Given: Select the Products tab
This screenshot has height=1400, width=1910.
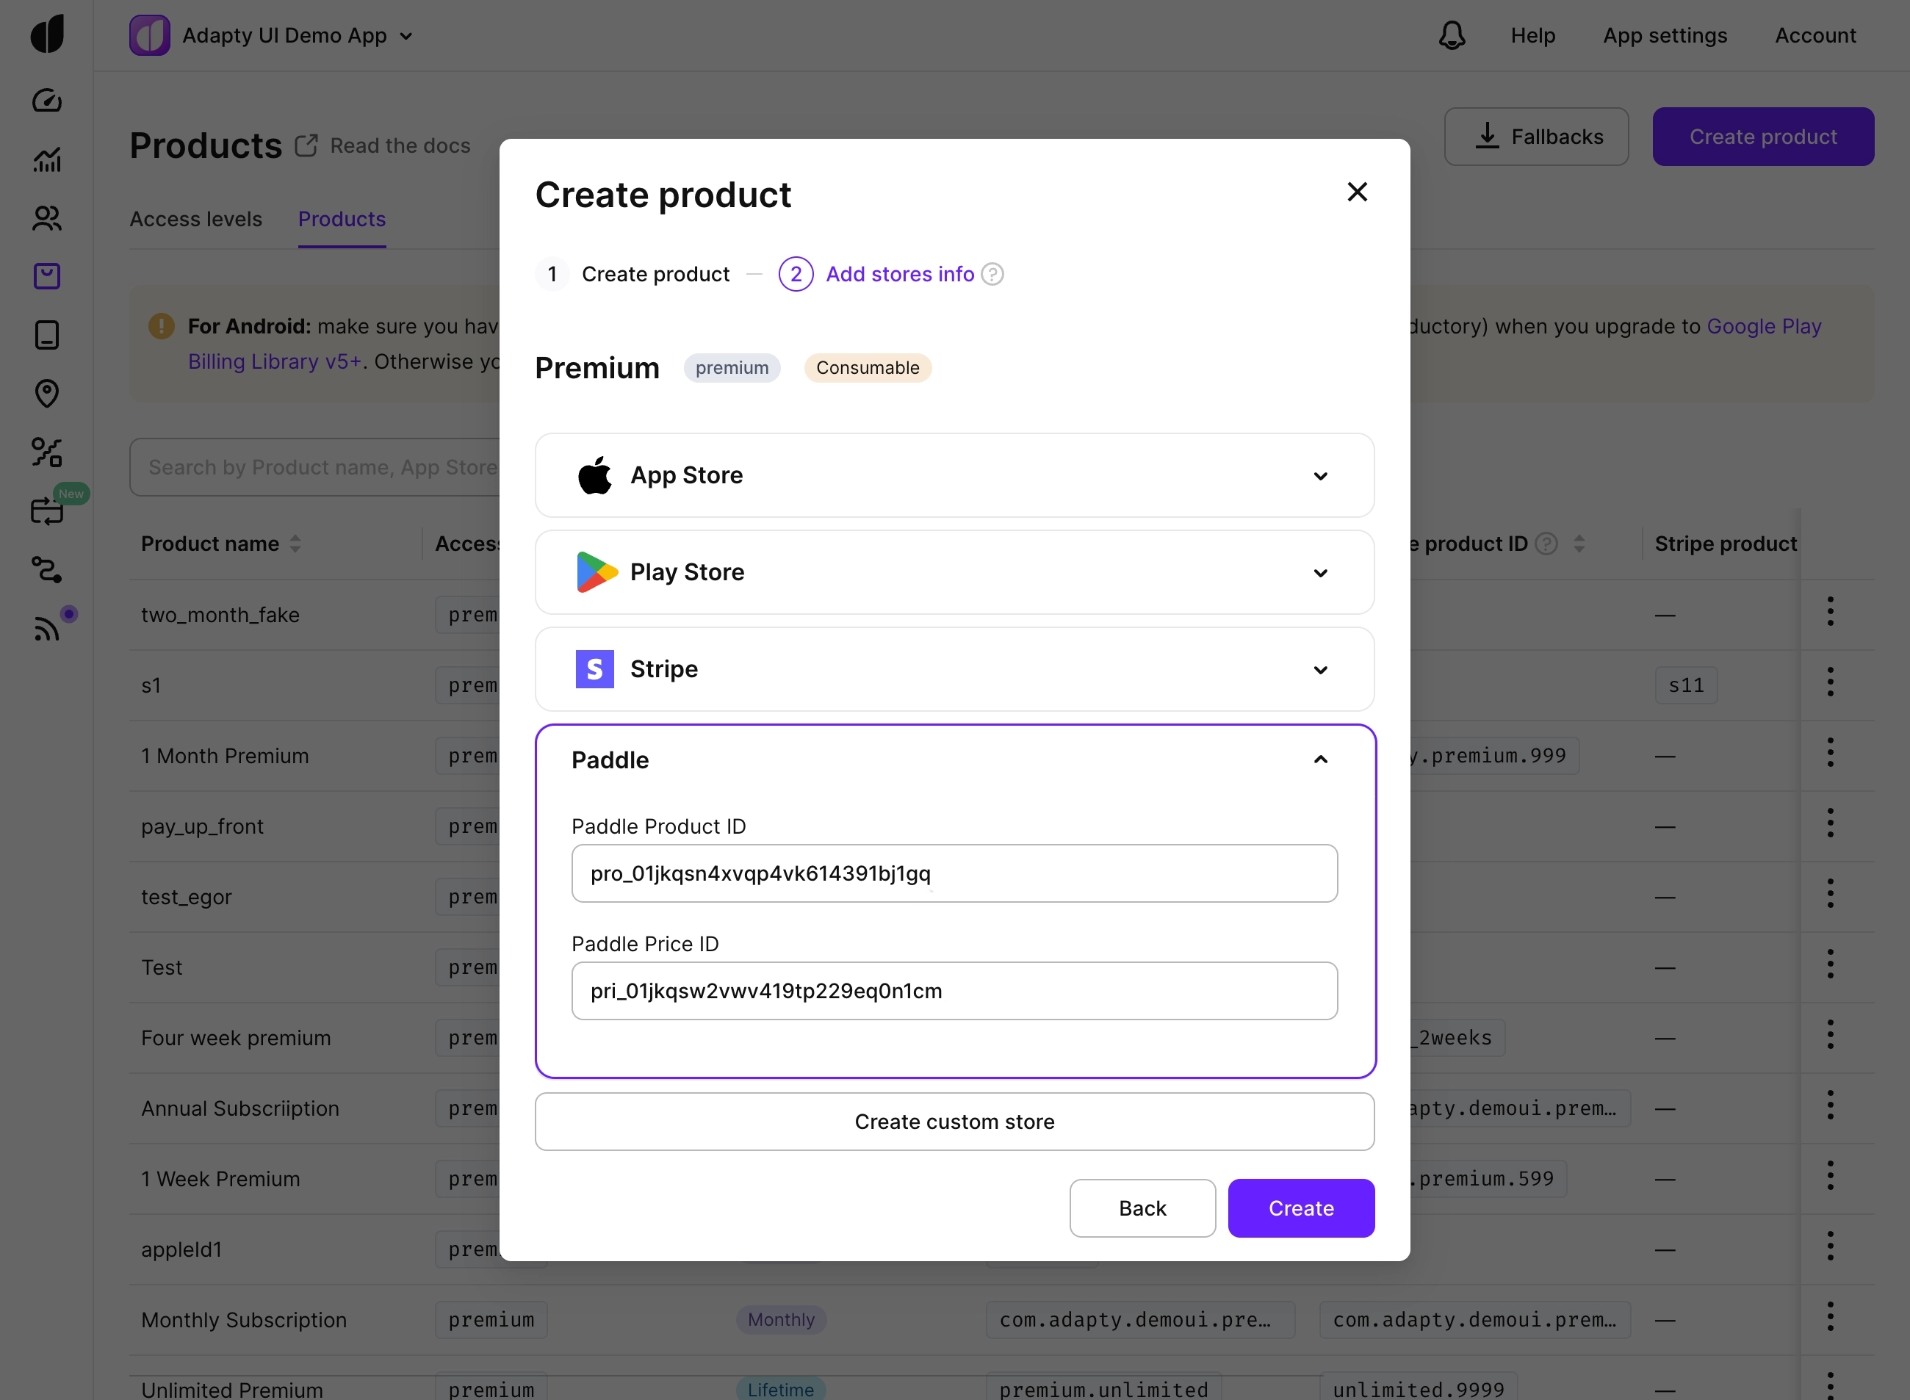Looking at the screenshot, I should 342,219.
